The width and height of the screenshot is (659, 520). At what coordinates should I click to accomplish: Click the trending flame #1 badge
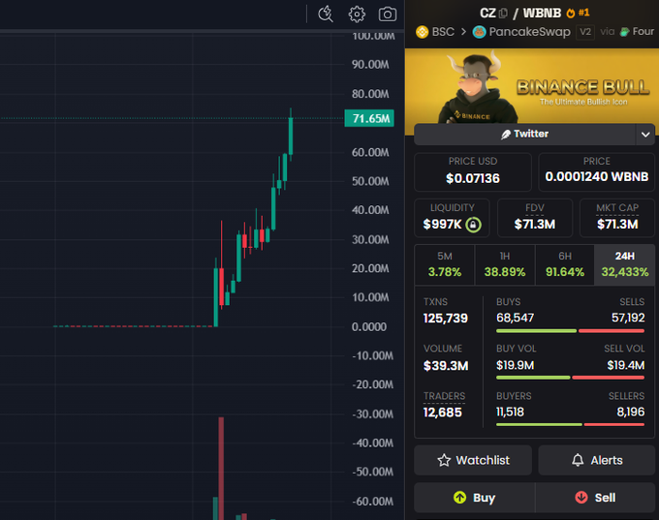[578, 13]
